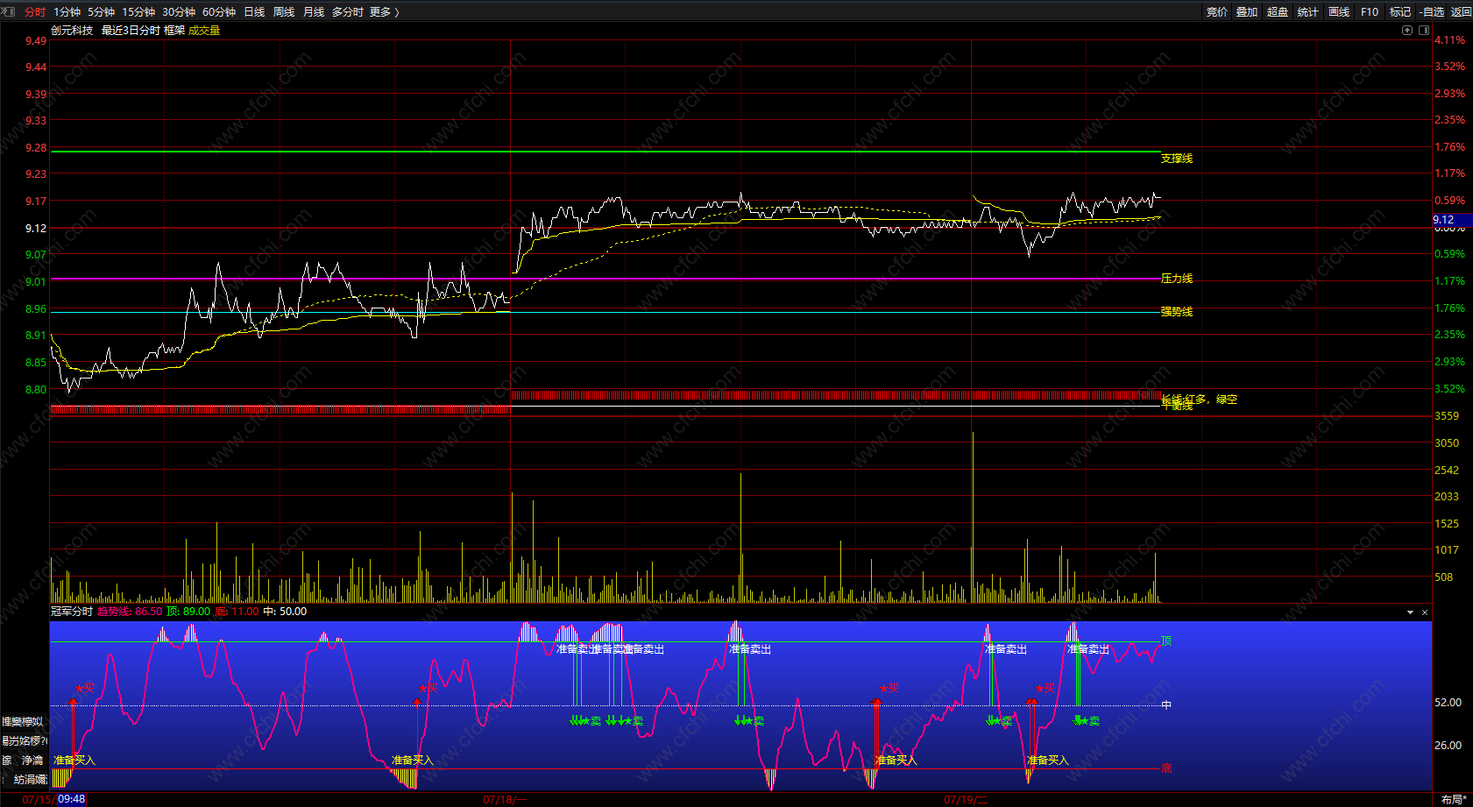Open the 多分时 multi-day view
Screen dimensions: 1473x807
tap(348, 12)
